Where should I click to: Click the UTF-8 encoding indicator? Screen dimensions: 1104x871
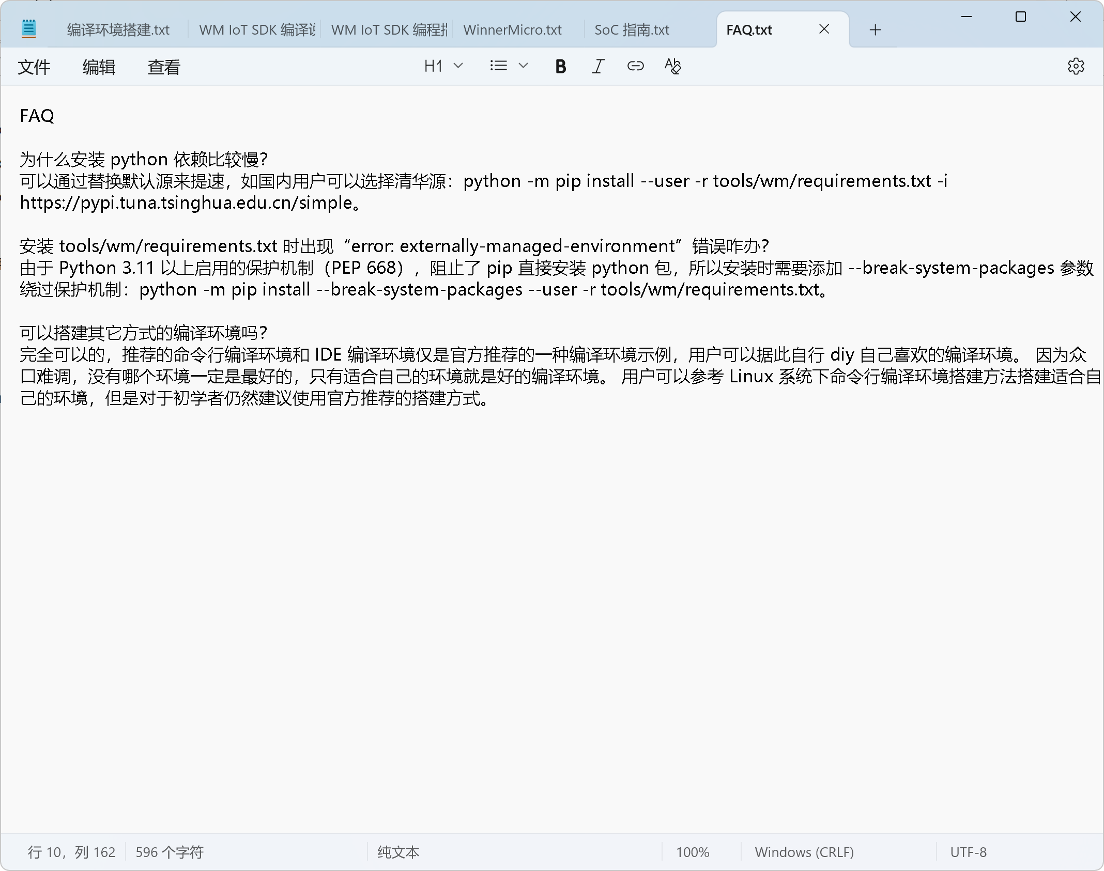point(968,852)
